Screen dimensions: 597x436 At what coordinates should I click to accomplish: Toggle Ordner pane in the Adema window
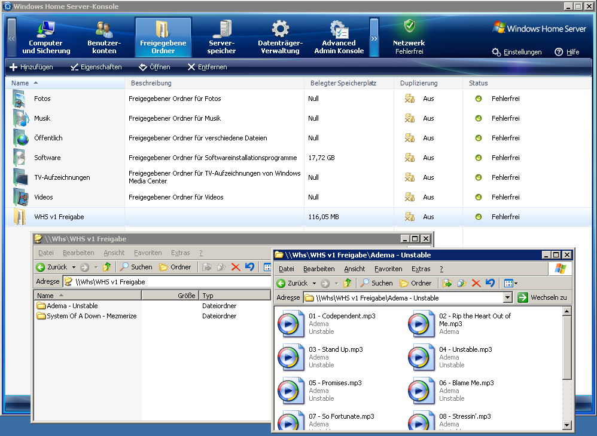coord(416,283)
